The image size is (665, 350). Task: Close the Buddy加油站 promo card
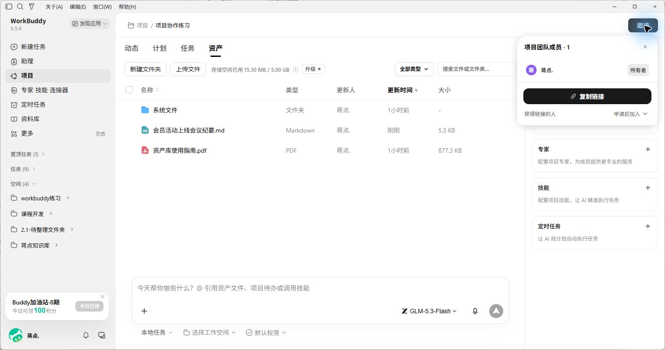(103, 297)
